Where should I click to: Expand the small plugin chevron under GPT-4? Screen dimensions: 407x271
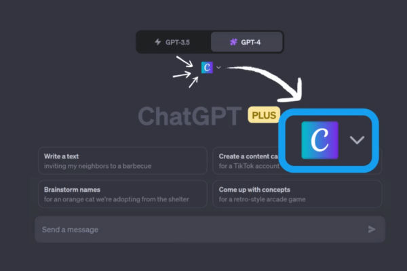[x=218, y=68]
